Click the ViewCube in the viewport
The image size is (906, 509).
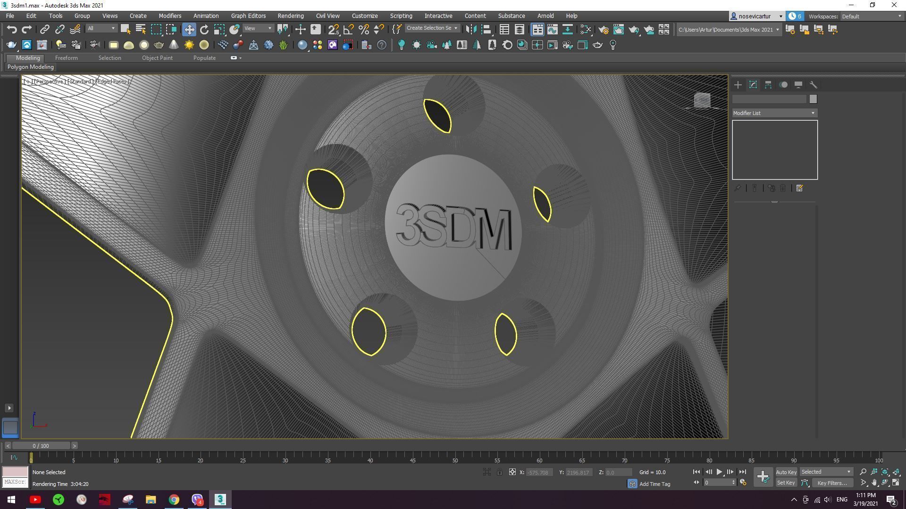pos(702,100)
